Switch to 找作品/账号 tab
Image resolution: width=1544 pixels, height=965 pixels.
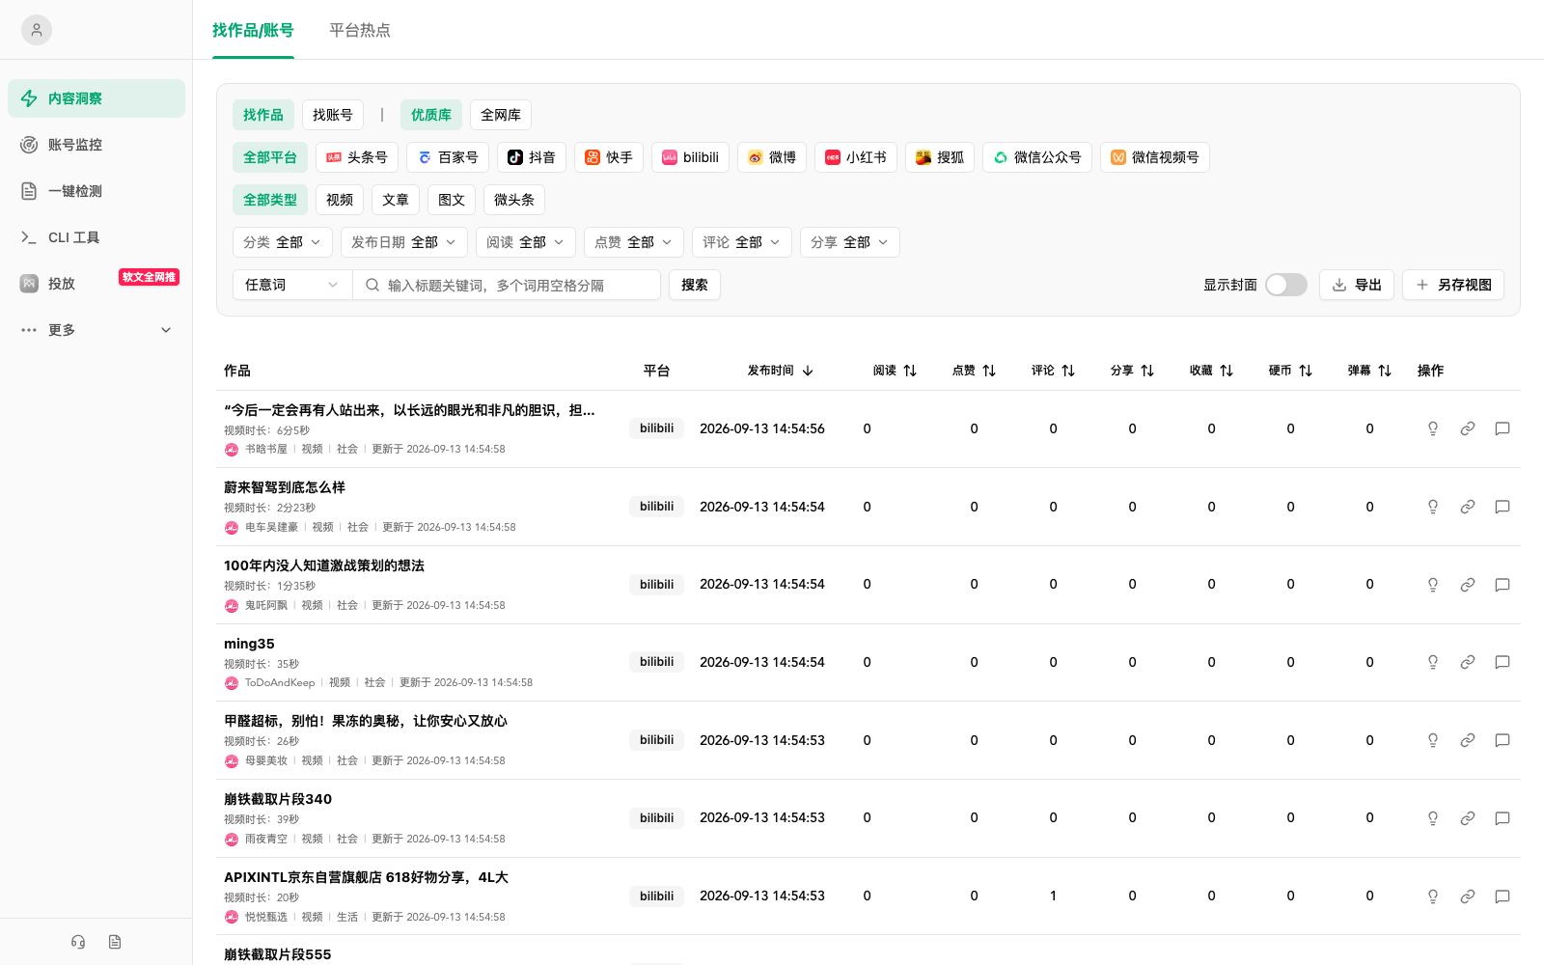click(253, 30)
